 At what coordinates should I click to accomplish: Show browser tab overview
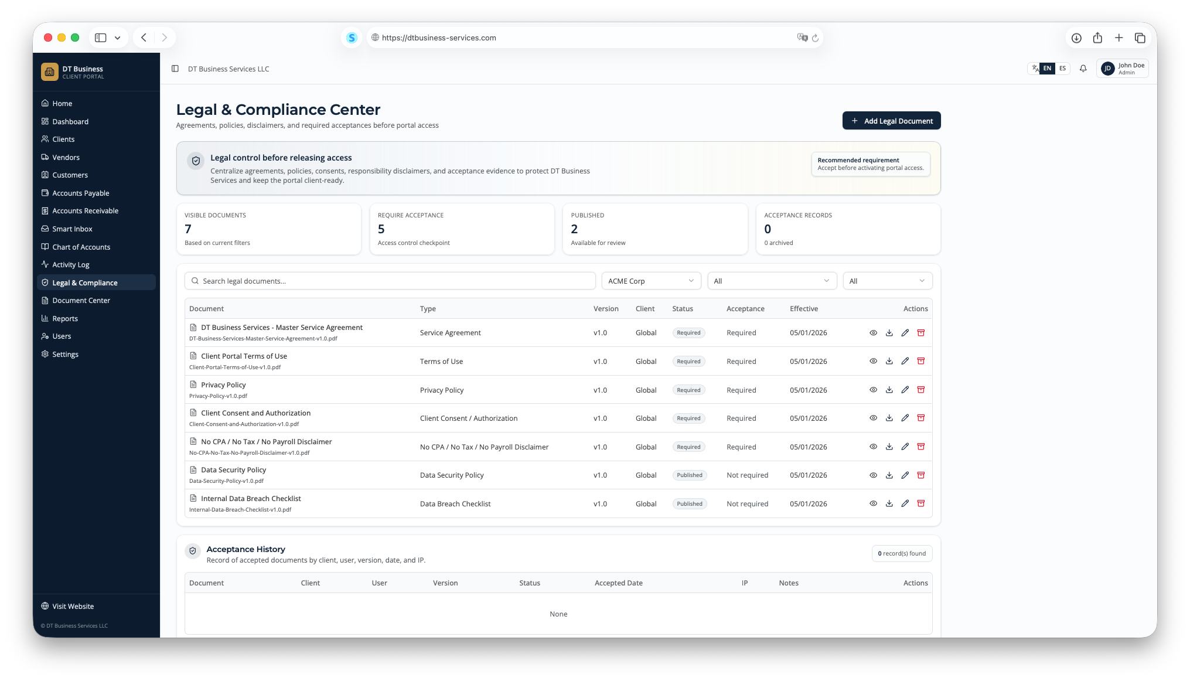point(1140,38)
